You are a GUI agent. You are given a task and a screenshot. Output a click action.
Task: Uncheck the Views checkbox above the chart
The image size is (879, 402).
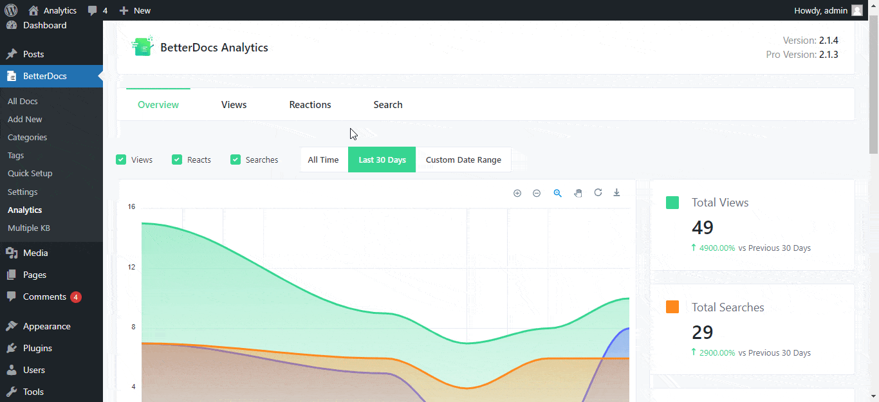tap(121, 159)
